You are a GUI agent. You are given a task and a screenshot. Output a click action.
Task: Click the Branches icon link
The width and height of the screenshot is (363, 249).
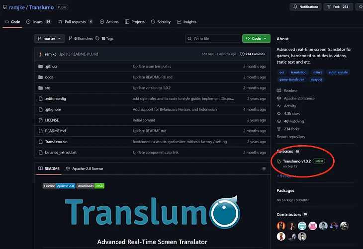coord(71,38)
